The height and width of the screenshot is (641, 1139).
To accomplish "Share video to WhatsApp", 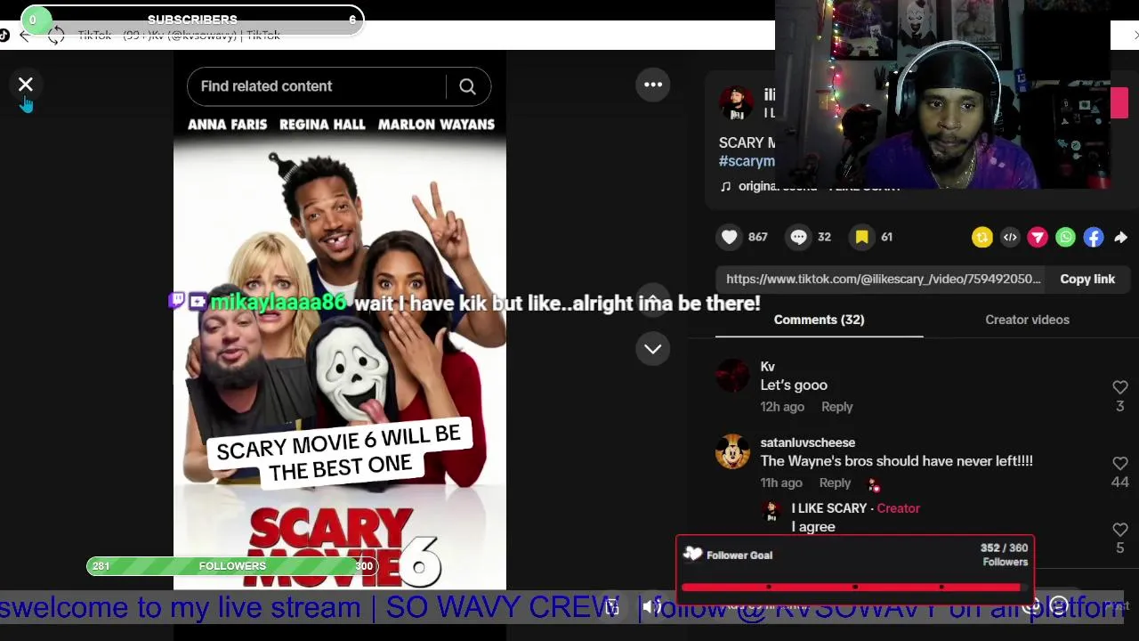I will pyautogui.click(x=1065, y=237).
